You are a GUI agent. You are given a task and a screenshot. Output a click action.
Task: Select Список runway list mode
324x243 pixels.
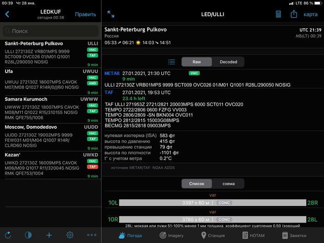coord(197,184)
